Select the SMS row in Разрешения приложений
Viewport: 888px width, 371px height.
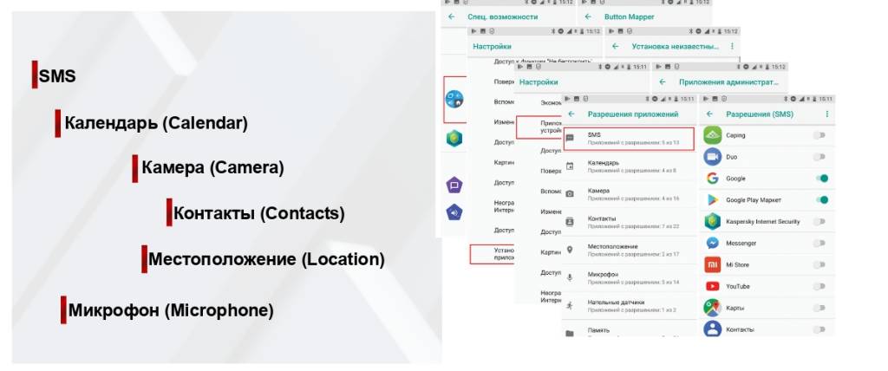pos(629,138)
